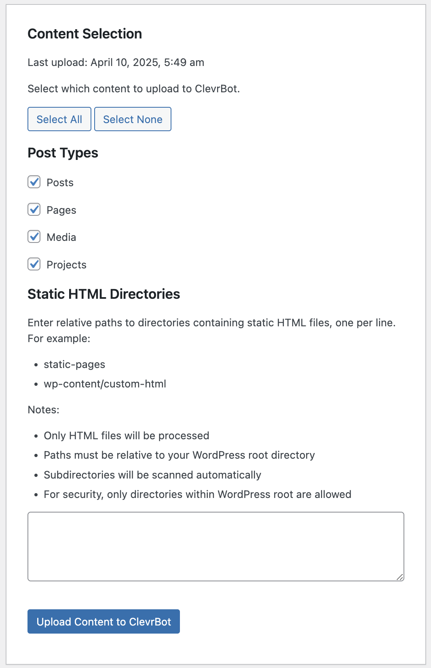Click the Select All button
The height and width of the screenshot is (668, 431).
[x=59, y=119]
